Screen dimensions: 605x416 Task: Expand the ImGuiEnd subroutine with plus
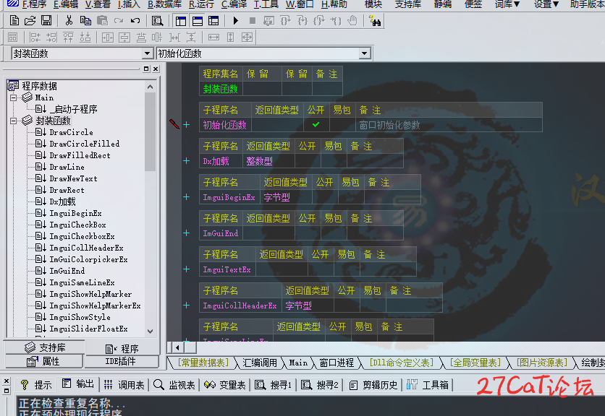coord(187,233)
